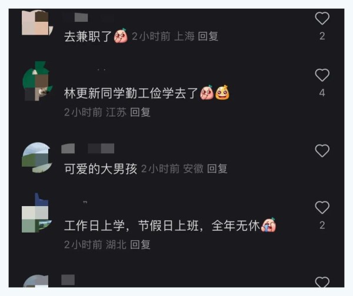This screenshot has height=296, width=353.
Task: Tap the heart on the partially visible bottom comment
Action: (x=322, y=282)
